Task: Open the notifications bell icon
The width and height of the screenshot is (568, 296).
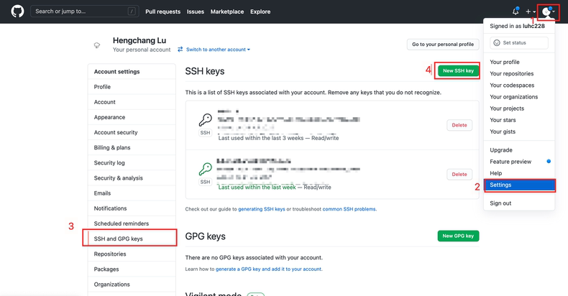Action: coord(516,11)
